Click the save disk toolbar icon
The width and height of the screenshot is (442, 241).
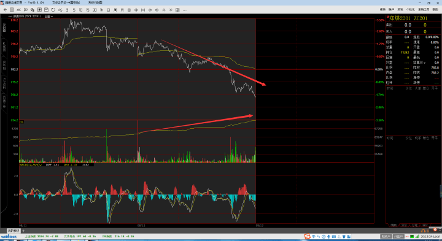click(46, 10)
